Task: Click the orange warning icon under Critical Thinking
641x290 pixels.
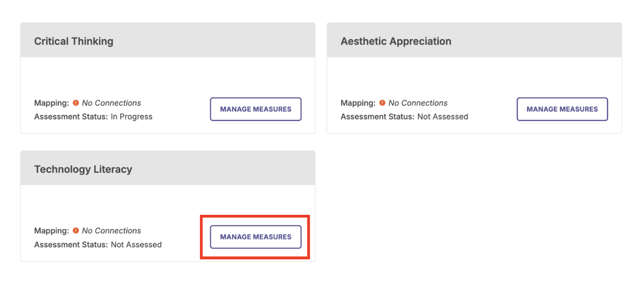Action: coord(76,103)
